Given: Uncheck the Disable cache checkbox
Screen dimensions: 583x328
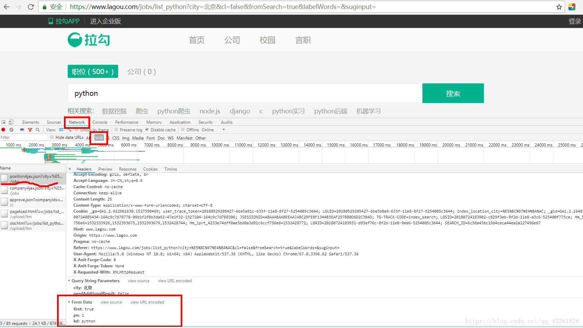Looking at the screenshot, I should coord(147,130).
